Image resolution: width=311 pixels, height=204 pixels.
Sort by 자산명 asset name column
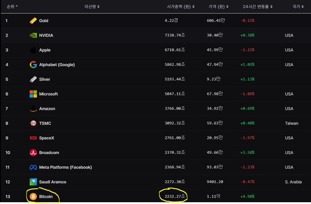(92, 6)
